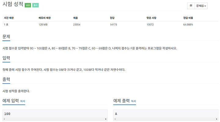This screenshot has width=220, height=122.
Task: Click the problem description about grades A to F
Action: [90, 48]
